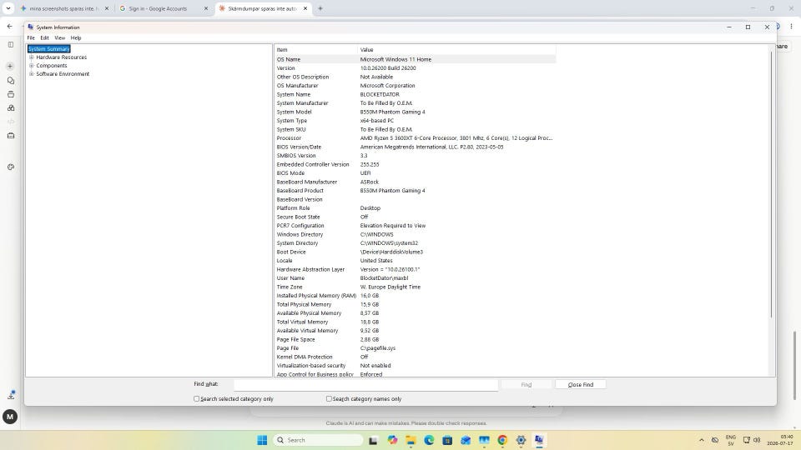Screen dimensions: 801x450
Task: Open Microsoft Edge from the taskbar
Action: coord(429,440)
